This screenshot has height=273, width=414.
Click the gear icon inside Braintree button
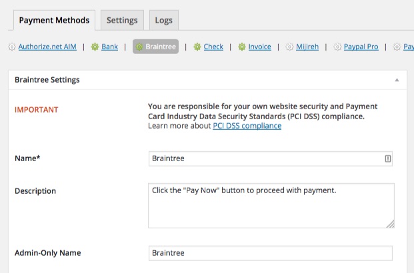139,47
